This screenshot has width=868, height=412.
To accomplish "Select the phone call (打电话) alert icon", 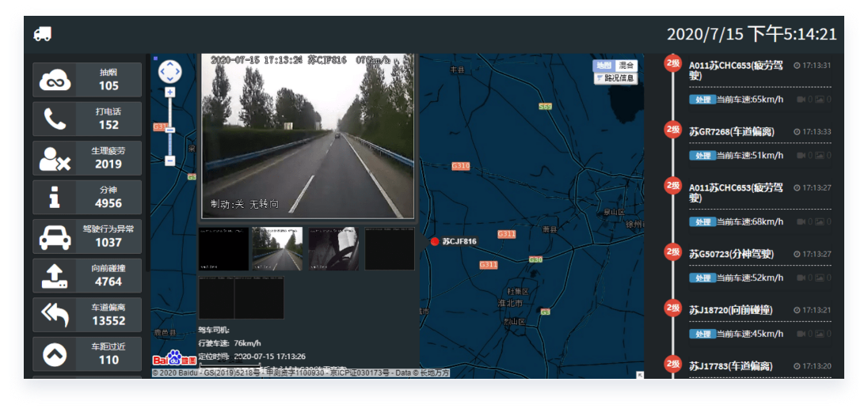I will 55,119.
